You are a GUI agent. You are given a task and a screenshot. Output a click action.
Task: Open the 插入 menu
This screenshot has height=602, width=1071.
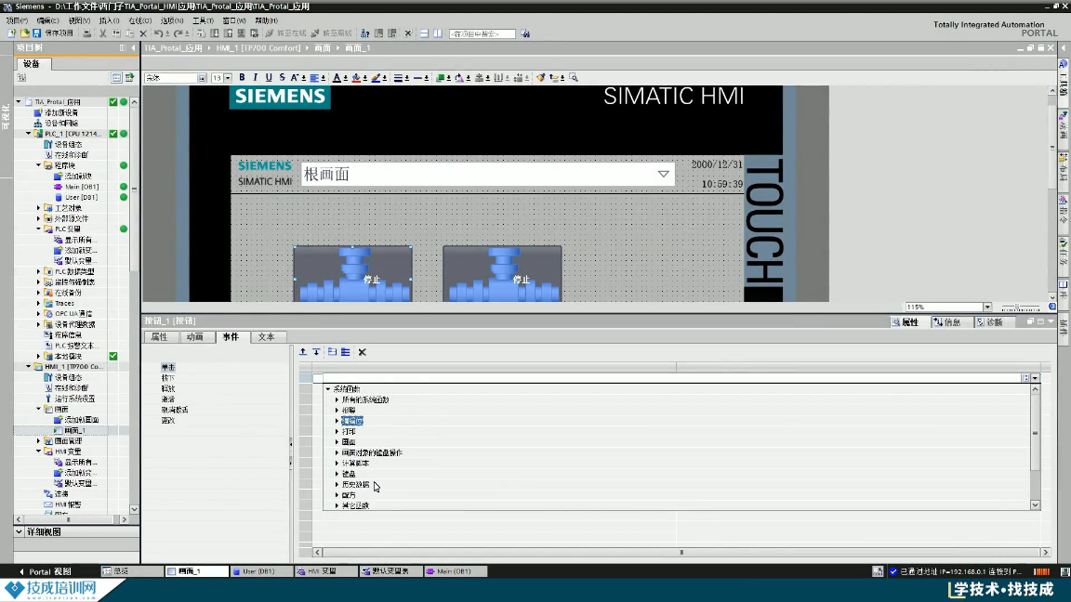[x=110, y=20]
